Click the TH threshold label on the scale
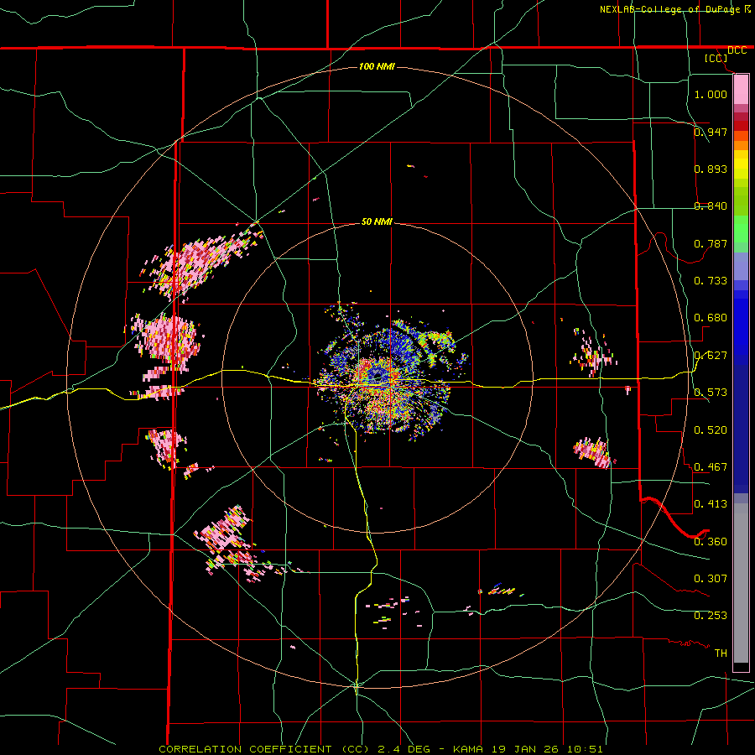755x755 pixels. (721, 653)
